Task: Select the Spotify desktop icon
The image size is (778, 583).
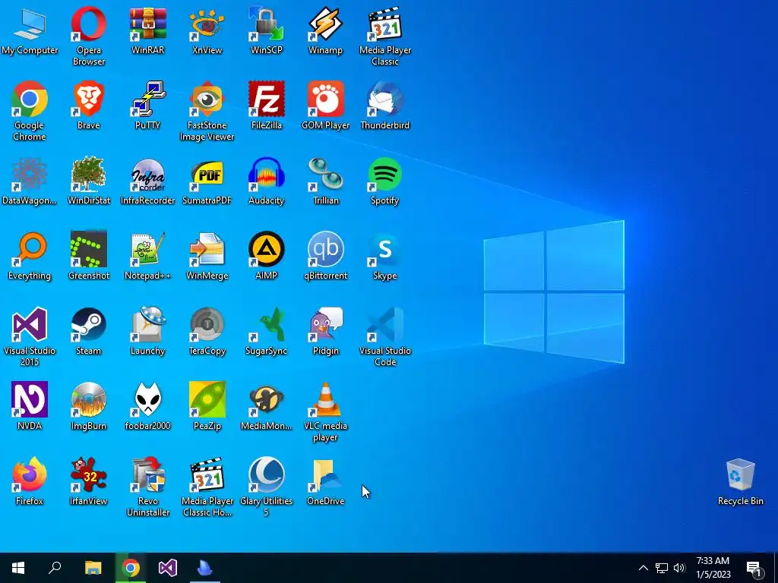Action: [385, 181]
